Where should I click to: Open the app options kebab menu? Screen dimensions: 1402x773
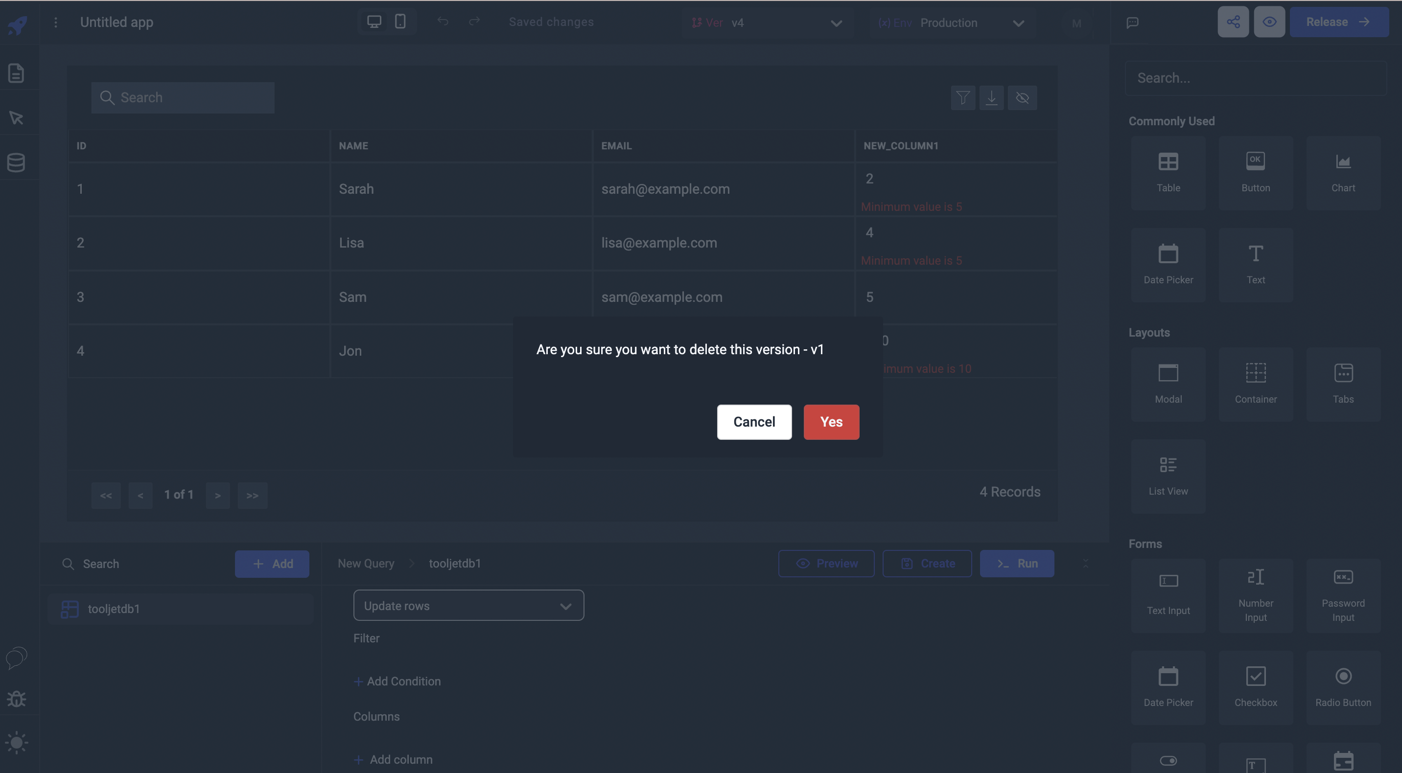pos(55,23)
